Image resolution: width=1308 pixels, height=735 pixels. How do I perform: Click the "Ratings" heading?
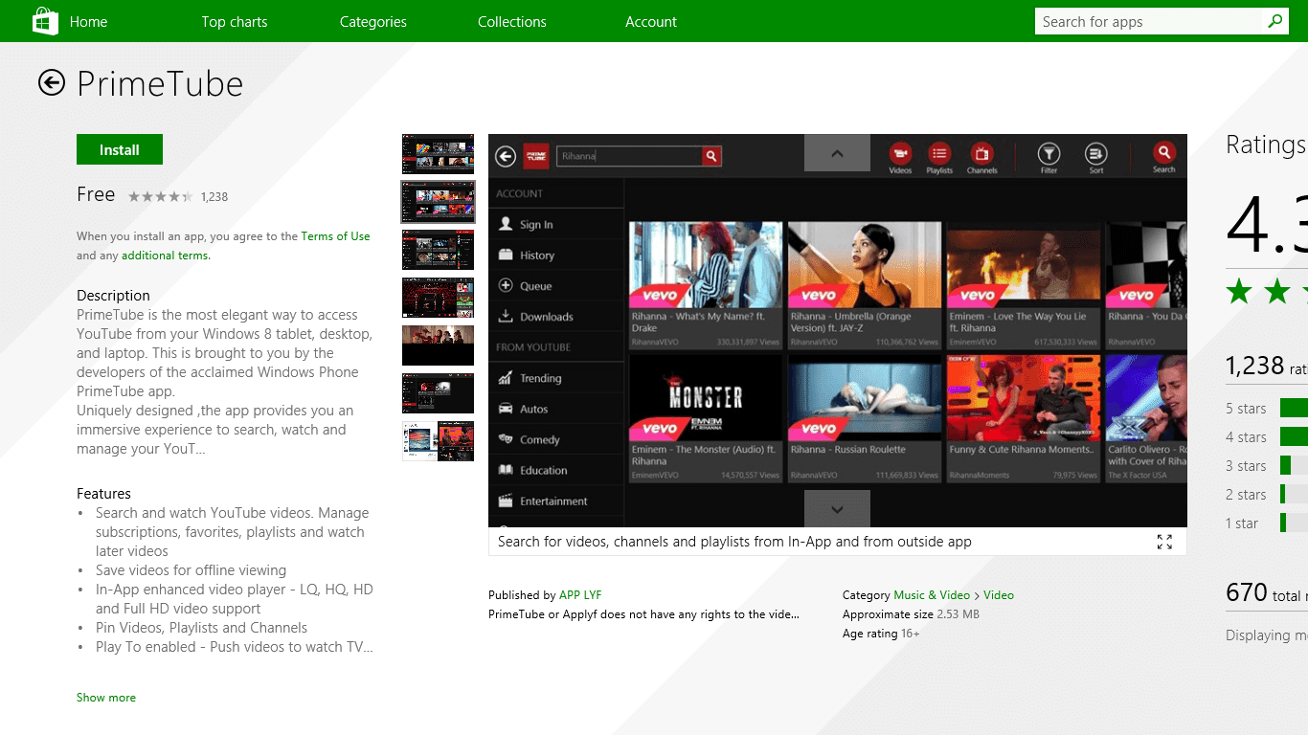tap(1266, 145)
